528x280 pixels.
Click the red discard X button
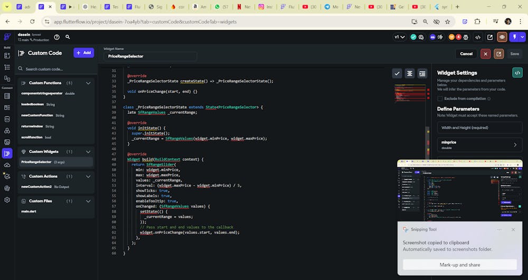point(485,54)
